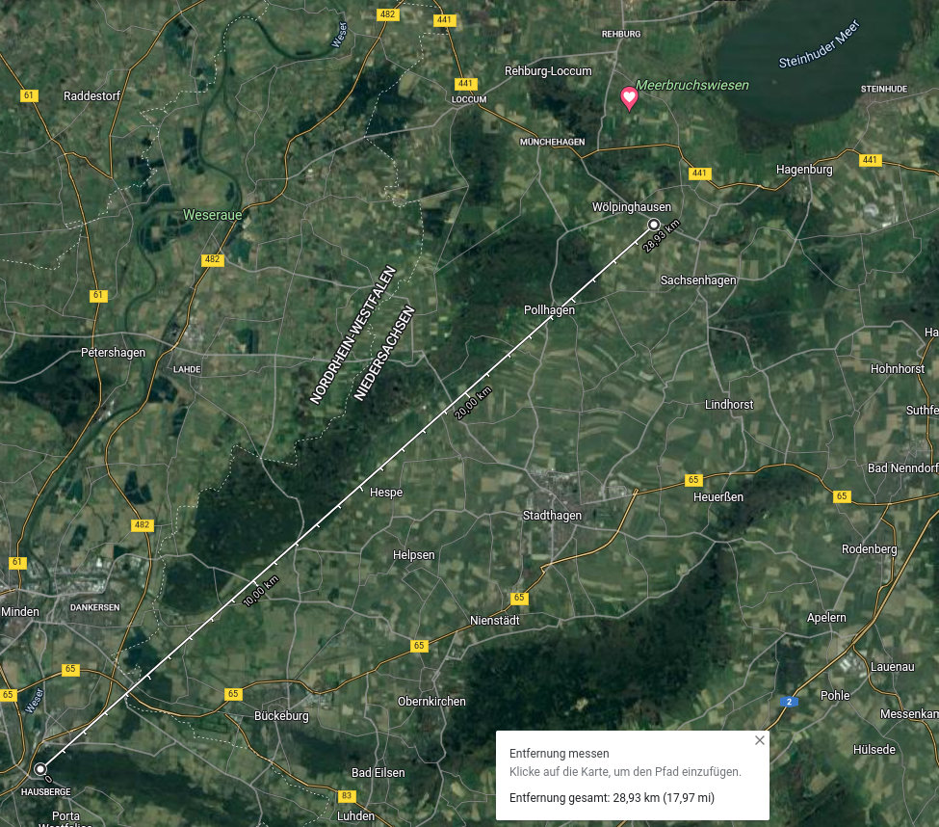Click the Petershagen town label
This screenshot has height=827, width=939.
[113, 353]
